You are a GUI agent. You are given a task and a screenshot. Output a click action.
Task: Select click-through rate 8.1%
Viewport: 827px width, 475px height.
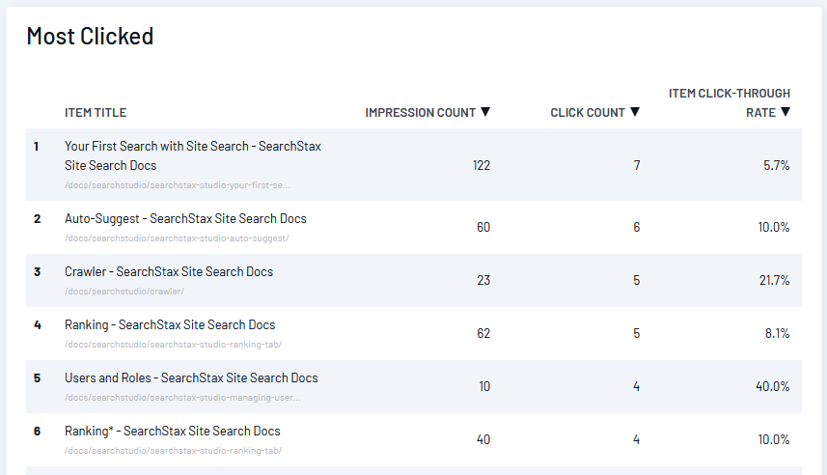(x=778, y=333)
